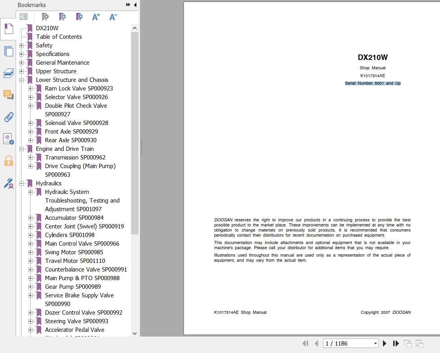The height and width of the screenshot is (353, 440).
Task: Click the add new bookmark icon
Action: pos(62,17)
